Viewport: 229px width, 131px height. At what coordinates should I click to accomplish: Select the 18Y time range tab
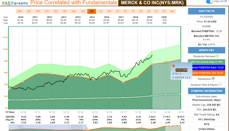[x=38, y=11]
